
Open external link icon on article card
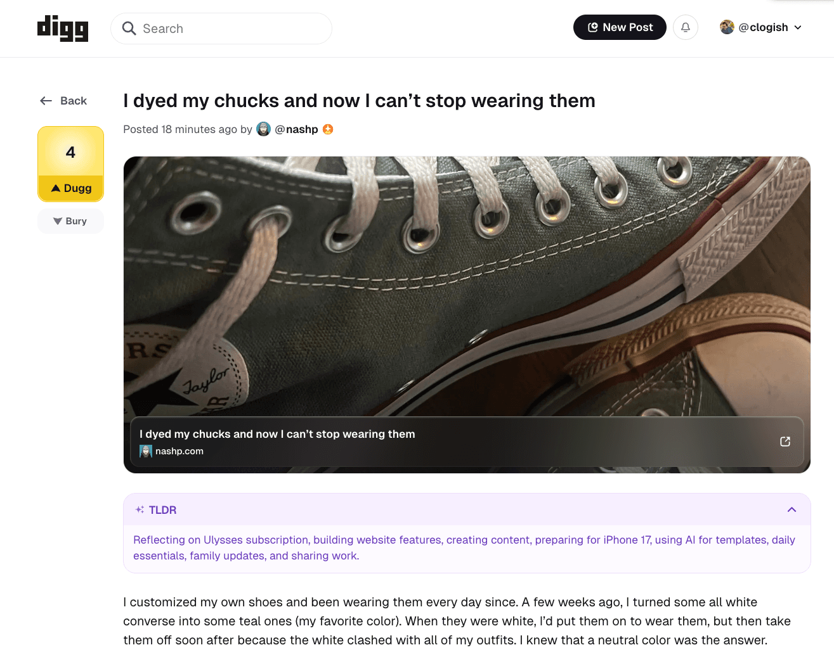click(x=785, y=442)
